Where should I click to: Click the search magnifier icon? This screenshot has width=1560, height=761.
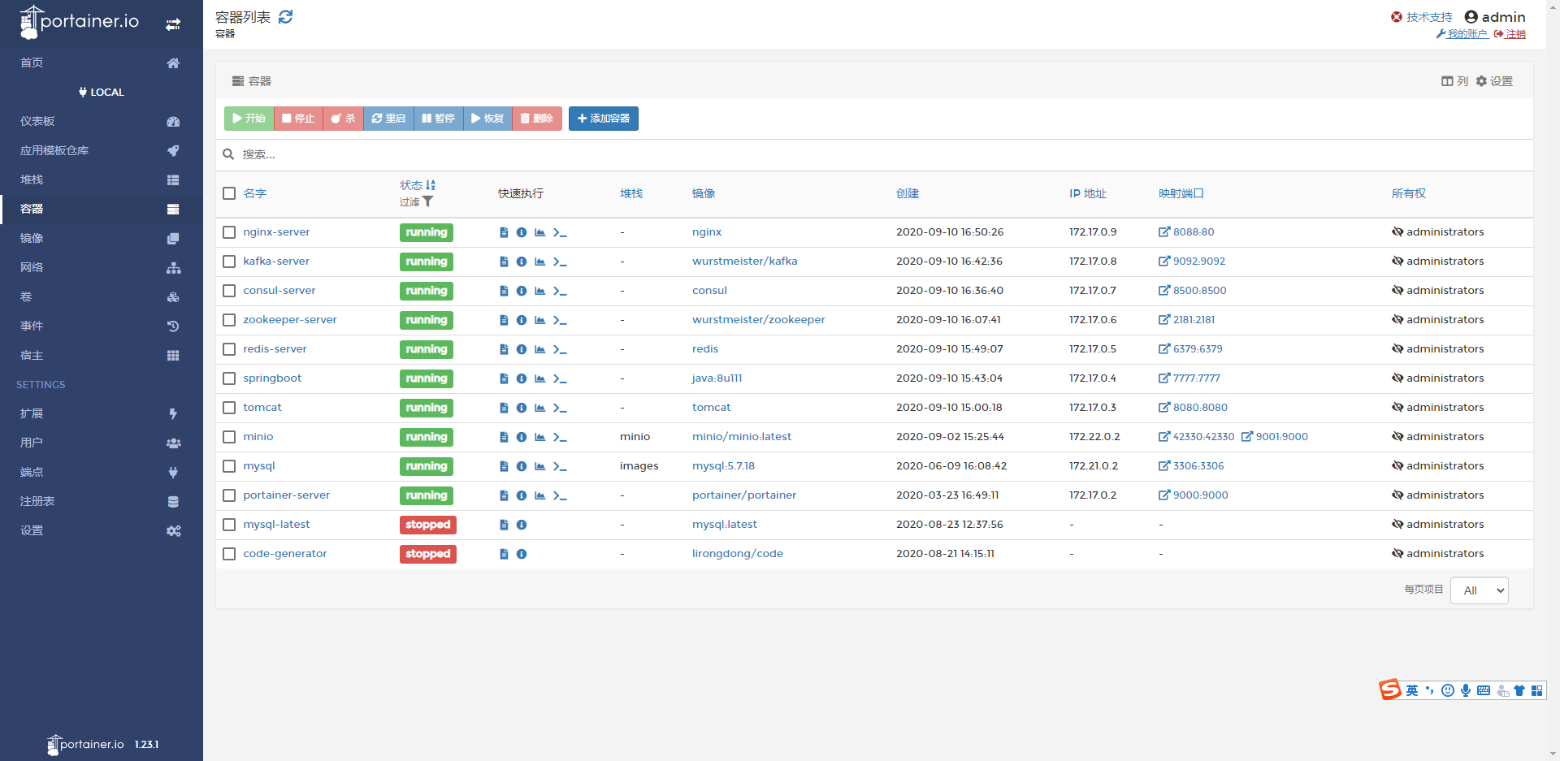pos(228,154)
